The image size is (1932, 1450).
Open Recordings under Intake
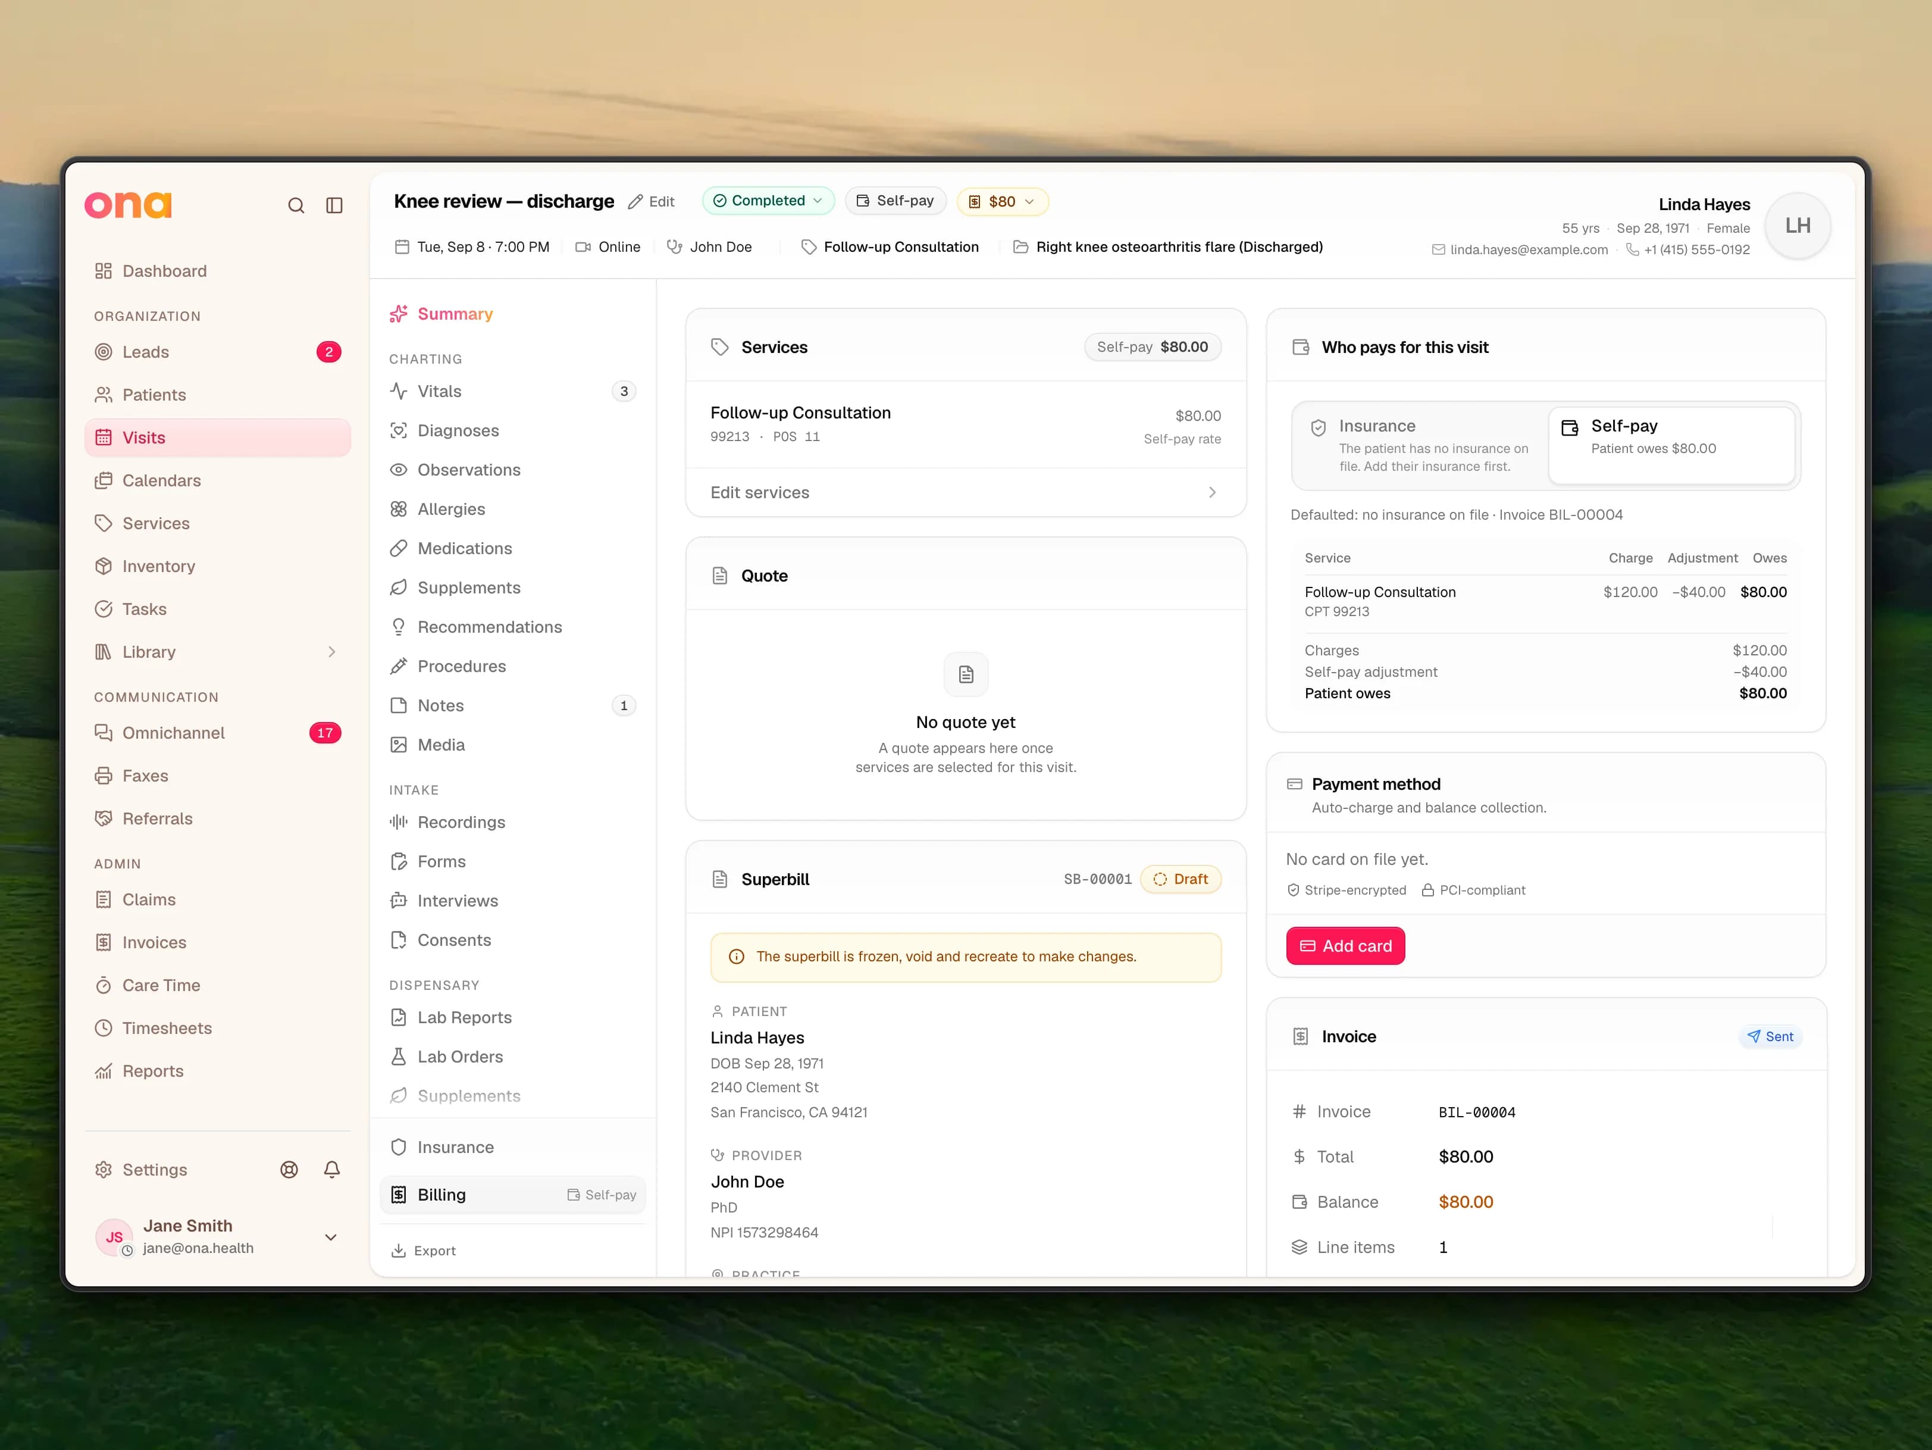(513, 822)
